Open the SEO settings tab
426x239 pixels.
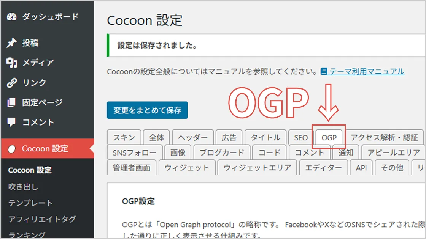[300, 138]
